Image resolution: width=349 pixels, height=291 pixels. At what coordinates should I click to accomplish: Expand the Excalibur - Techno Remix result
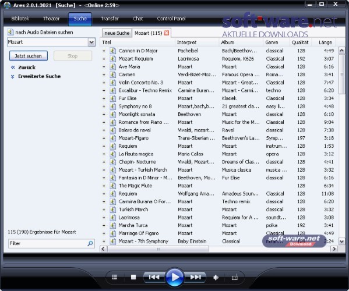coord(104,90)
